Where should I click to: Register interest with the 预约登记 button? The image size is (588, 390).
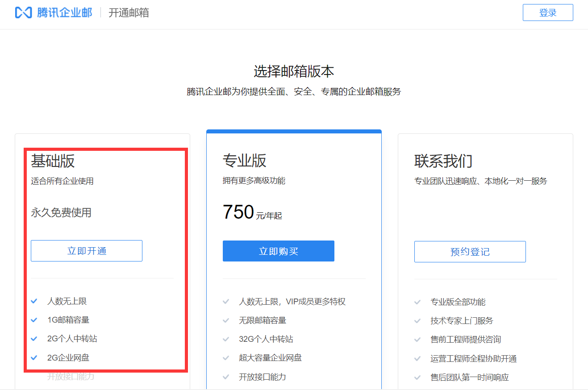point(470,252)
